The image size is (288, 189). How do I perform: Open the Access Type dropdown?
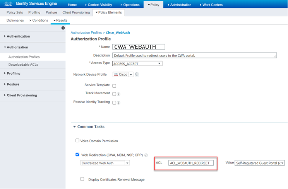point(137,63)
